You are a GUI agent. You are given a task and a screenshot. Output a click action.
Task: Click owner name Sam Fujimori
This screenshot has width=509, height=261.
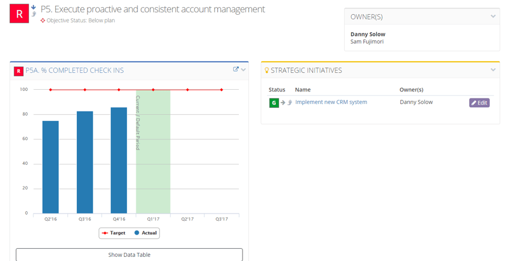[x=367, y=42]
